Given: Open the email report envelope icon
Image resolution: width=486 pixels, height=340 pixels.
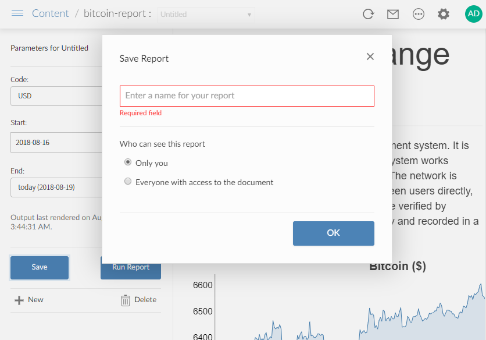Looking at the screenshot, I should (x=393, y=14).
